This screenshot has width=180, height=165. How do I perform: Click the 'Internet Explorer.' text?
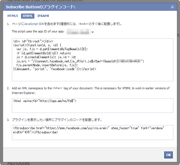(x=24, y=93)
